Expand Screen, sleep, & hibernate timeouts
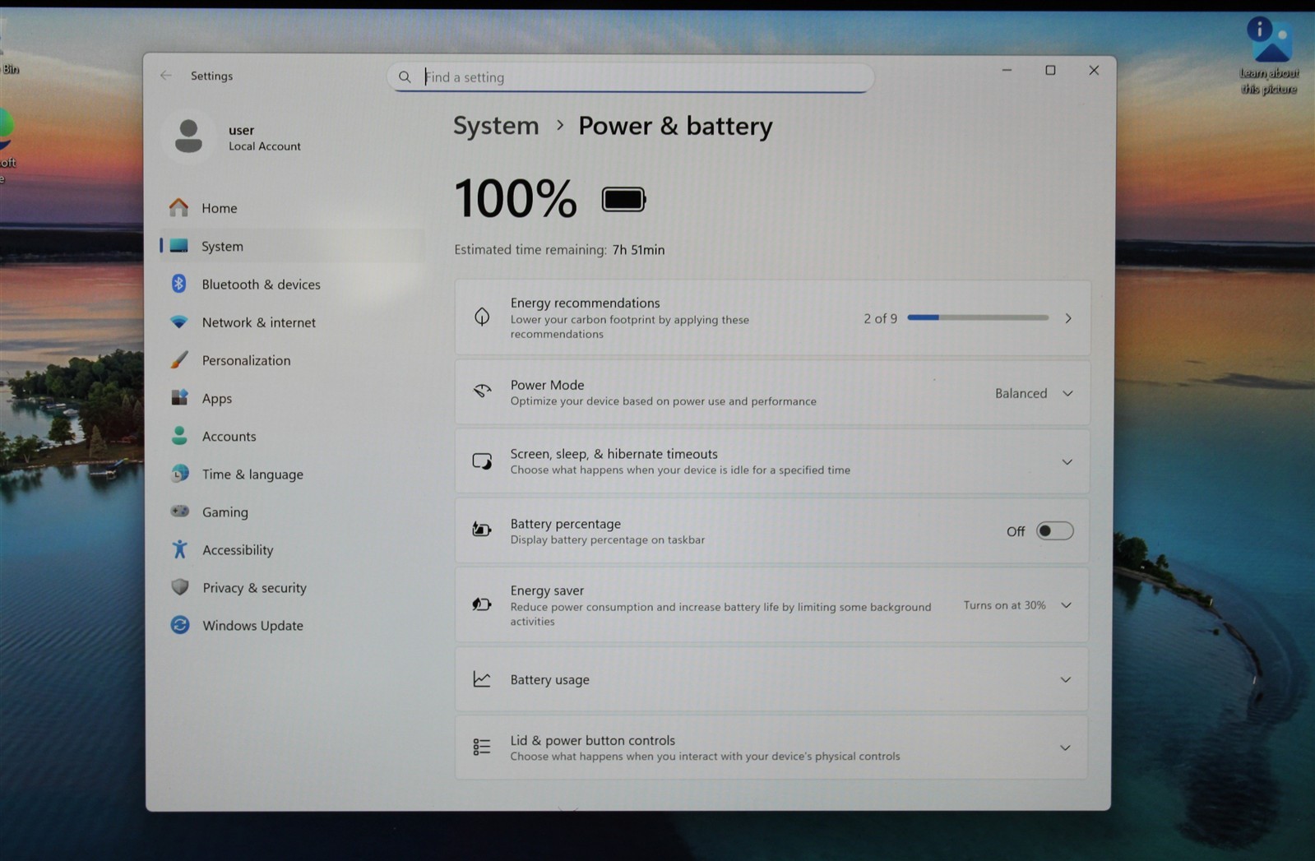1315x861 pixels. coord(771,461)
